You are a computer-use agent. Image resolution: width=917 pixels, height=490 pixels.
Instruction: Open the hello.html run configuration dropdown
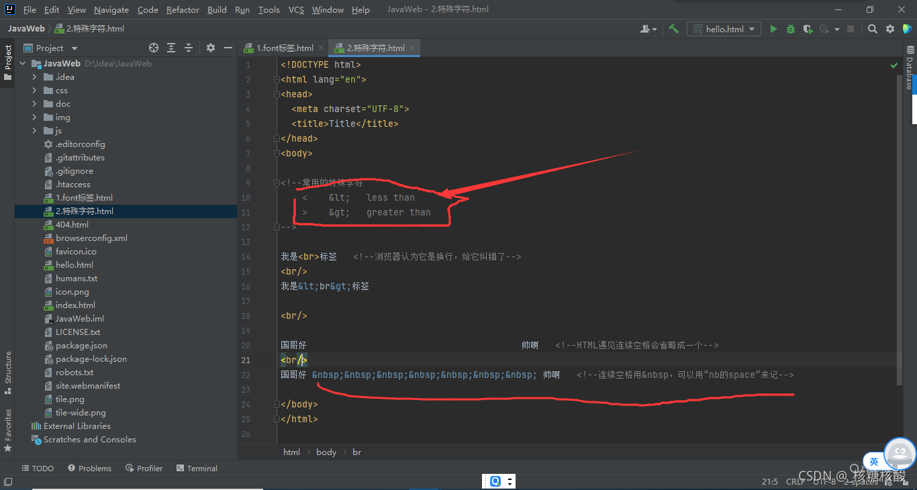click(x=724, y=29)
